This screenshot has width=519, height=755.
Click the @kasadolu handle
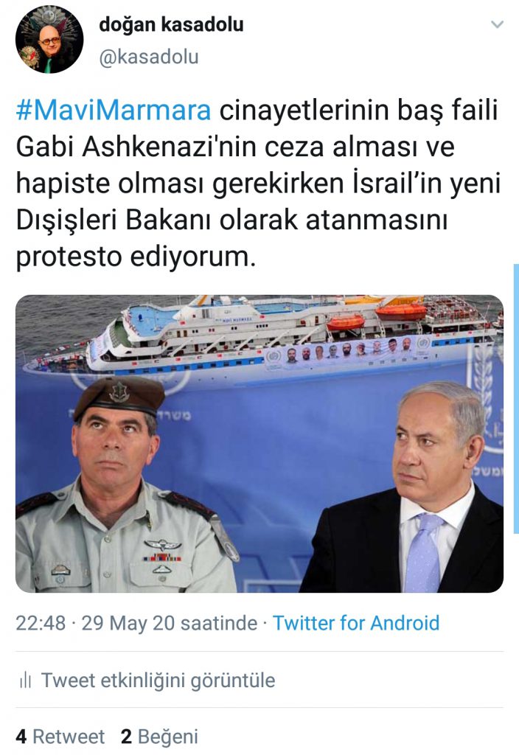tap(149, 57)
